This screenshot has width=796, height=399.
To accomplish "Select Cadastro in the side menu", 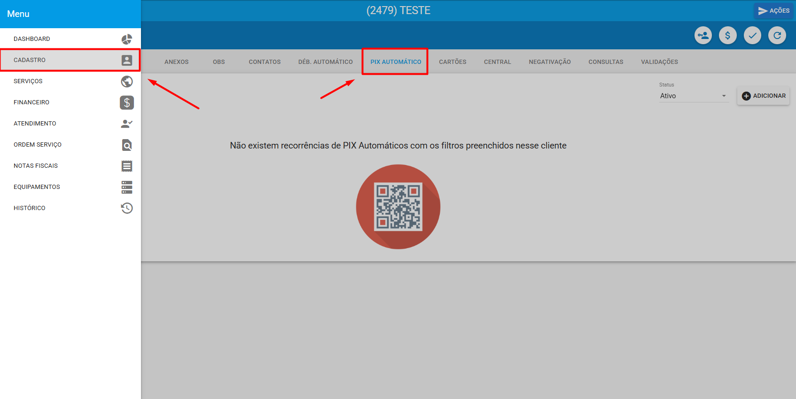I will [70, 60].
